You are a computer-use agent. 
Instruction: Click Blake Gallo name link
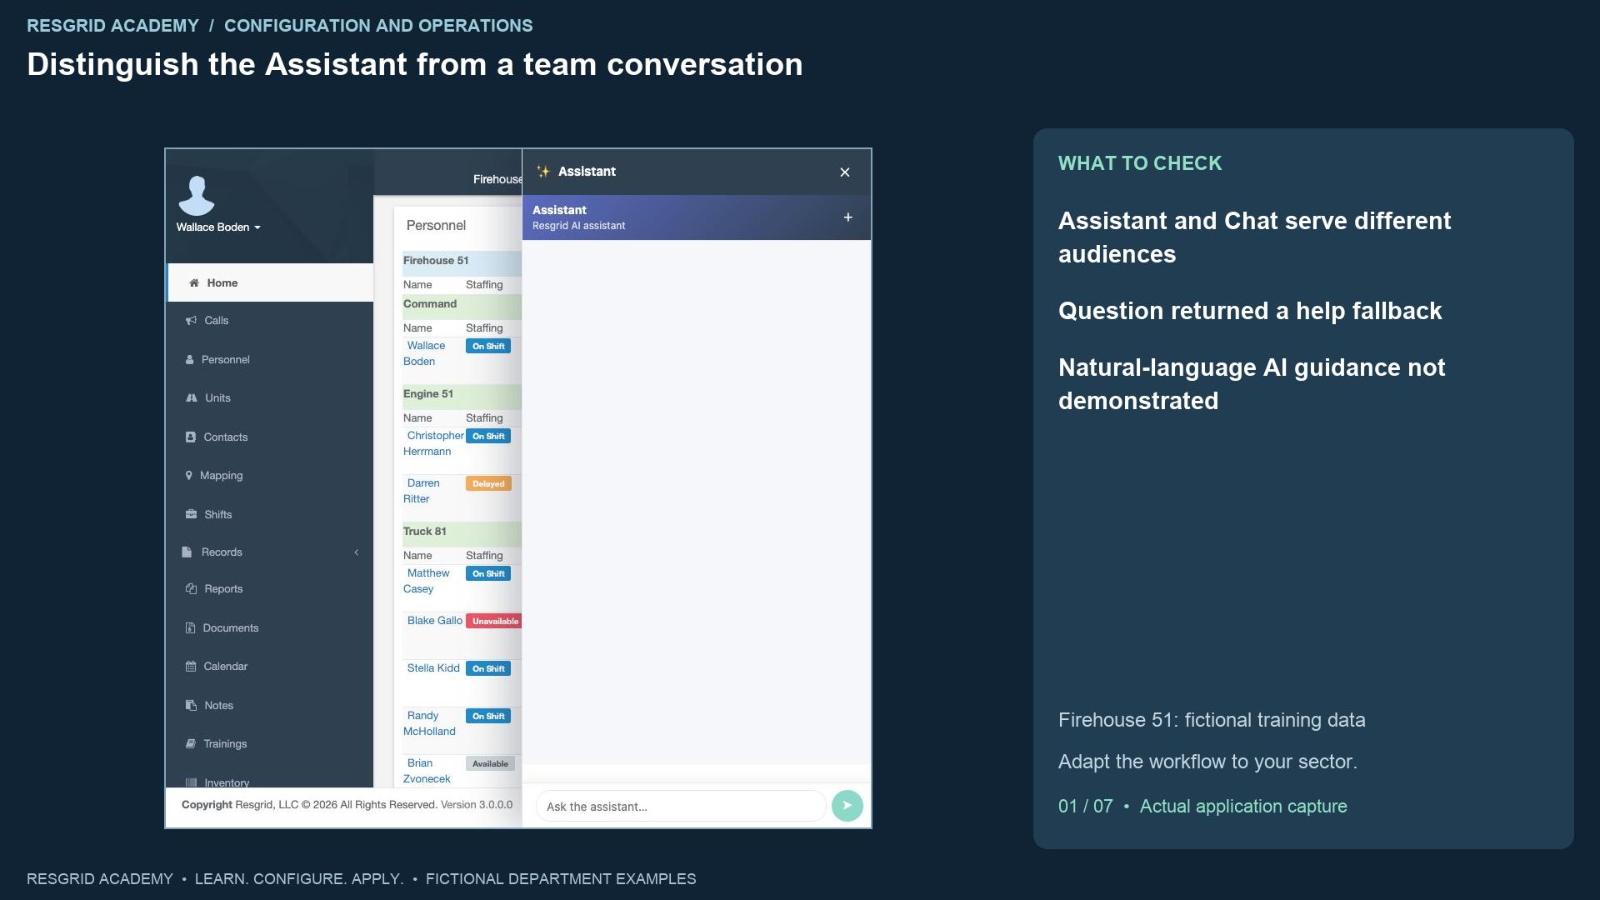click(x=435, y=621)
